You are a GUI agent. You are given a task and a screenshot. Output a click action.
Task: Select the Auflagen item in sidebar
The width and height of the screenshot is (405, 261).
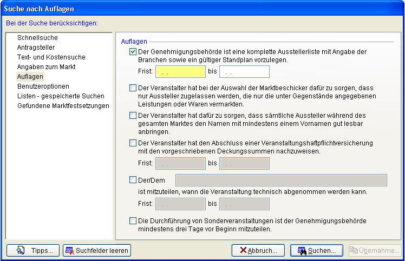click(30, 77)
